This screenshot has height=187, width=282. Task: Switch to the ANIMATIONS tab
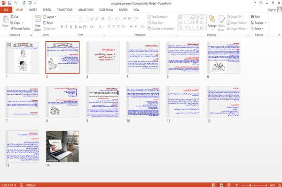(86, 10)
